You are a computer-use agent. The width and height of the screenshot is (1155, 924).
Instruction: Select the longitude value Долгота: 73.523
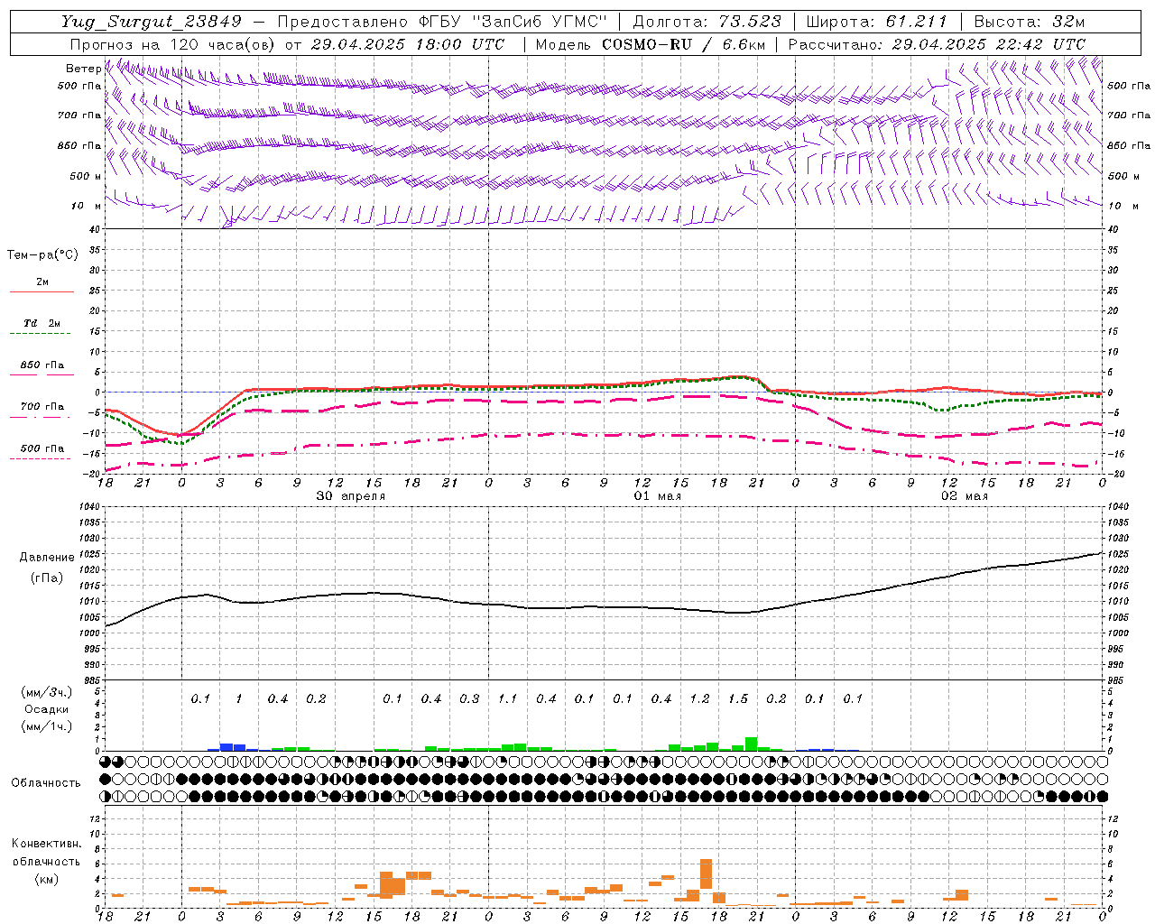pyautogui.click(x=707, y=22)
